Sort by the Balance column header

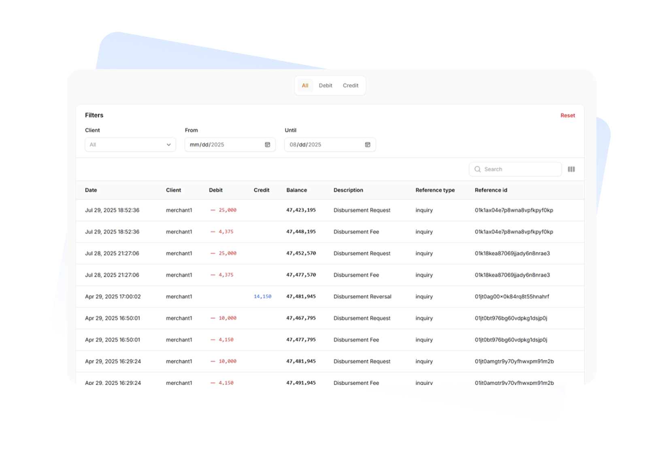pos(296,190)
